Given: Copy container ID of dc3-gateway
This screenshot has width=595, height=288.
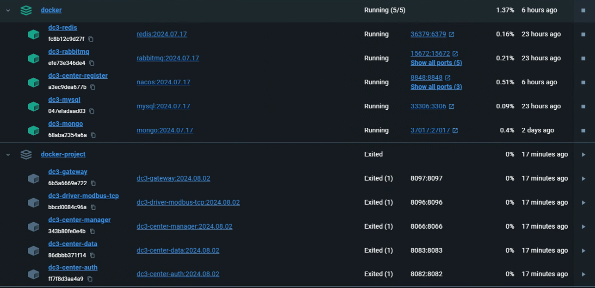Looking at the screenshot, I should coord(93,183).
